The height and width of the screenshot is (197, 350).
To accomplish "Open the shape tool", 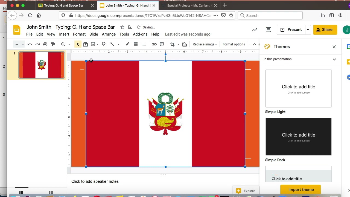I will [104, 44].
